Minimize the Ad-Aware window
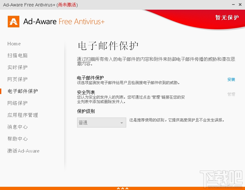Screen dimensions: 245x190 click(233, 5)
